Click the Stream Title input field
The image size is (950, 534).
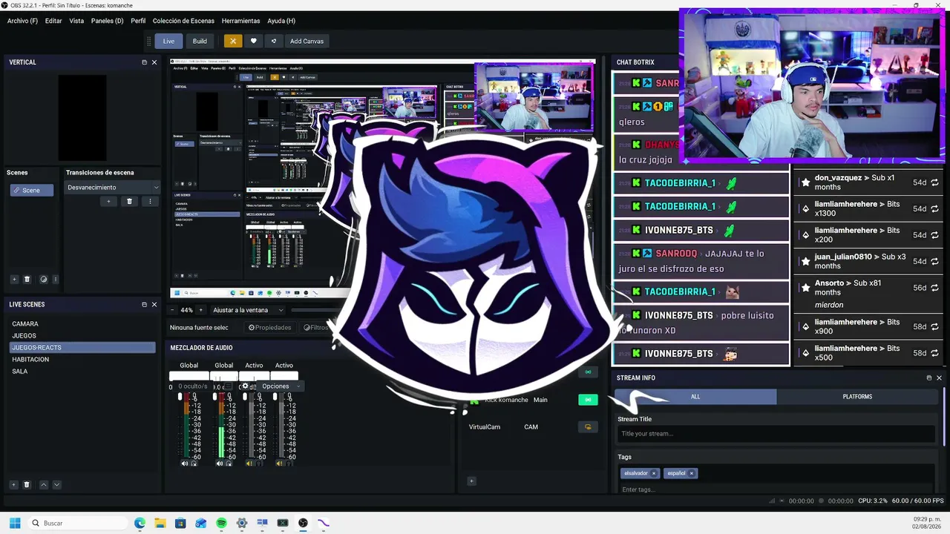point(777,434)
